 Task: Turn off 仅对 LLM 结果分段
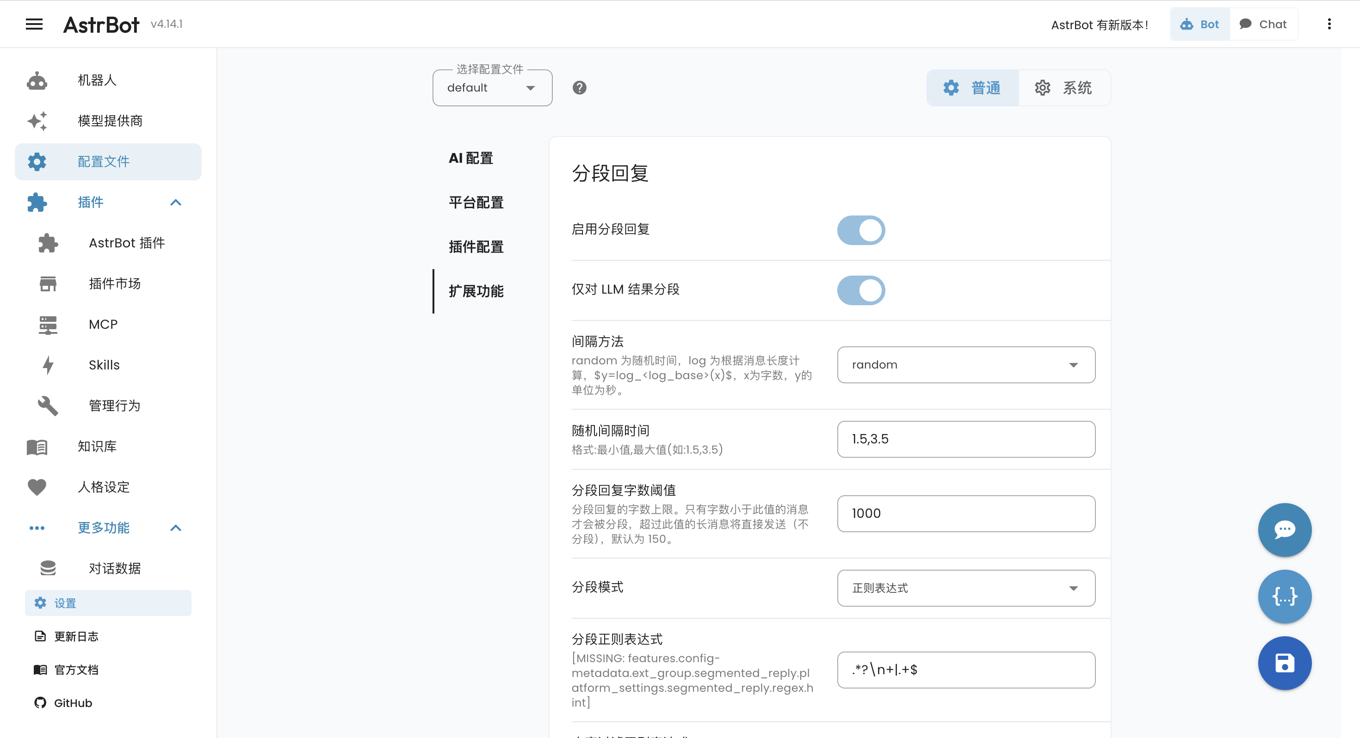coord(860,290)
